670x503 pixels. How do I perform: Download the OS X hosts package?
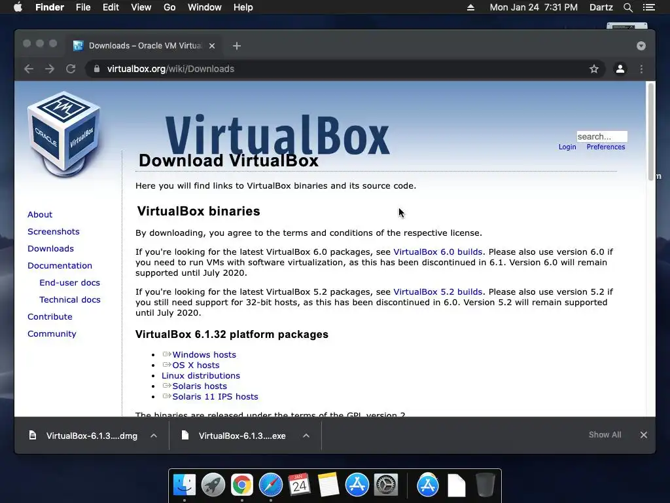[196, 365]
